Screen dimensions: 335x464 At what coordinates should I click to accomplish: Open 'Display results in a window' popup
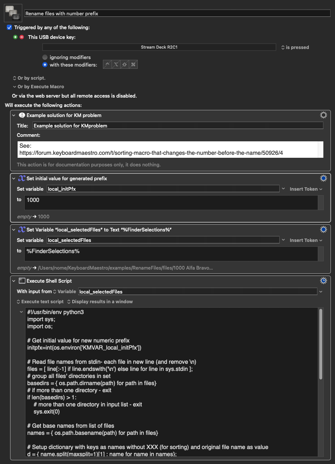pos(99,301)
